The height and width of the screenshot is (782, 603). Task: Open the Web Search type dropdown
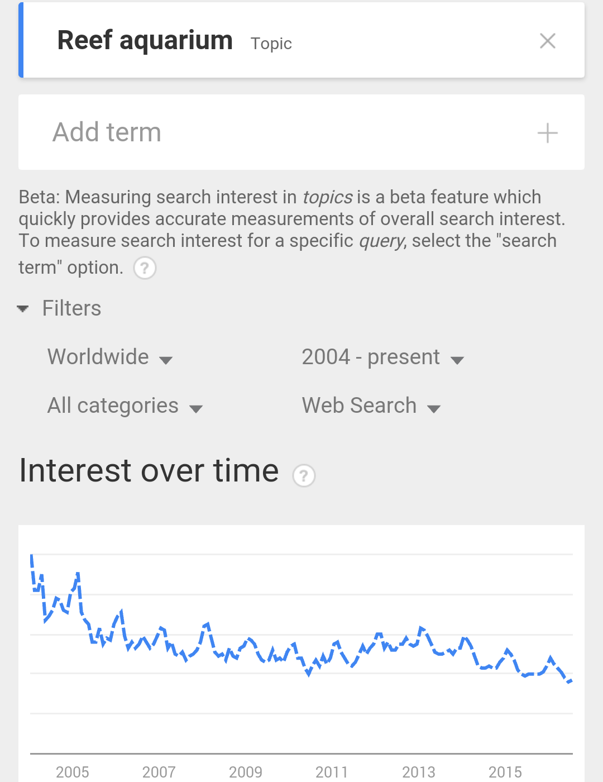[x=371, y=406]
